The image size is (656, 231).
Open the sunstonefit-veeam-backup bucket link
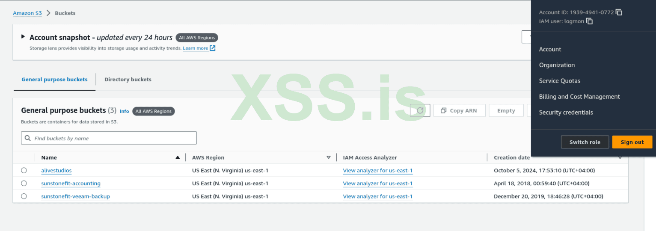click(76, 196)
